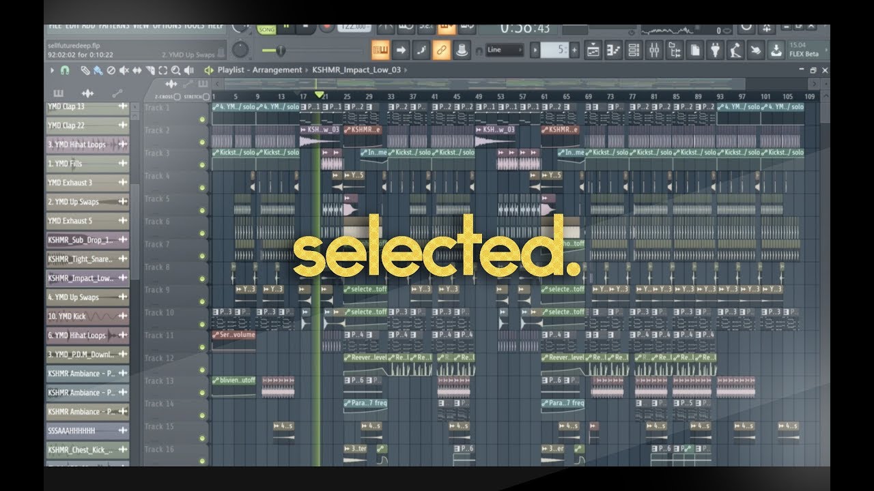
Task: Select 3. YMD Hihat Loops in picker
Action: coord(88,145)
